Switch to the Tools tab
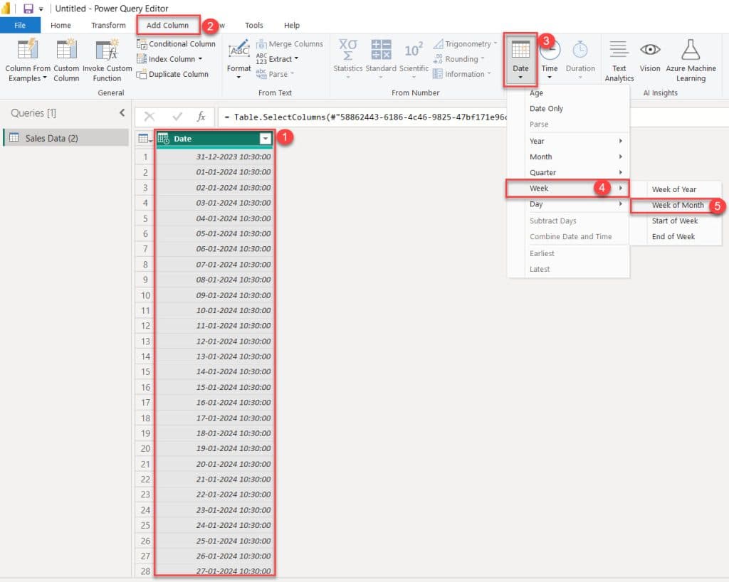The width and height of the screenshot is (729, 582). tap(254, 25)
